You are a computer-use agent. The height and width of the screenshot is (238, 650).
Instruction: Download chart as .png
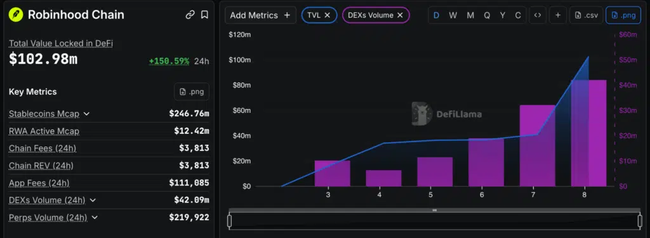623,15
